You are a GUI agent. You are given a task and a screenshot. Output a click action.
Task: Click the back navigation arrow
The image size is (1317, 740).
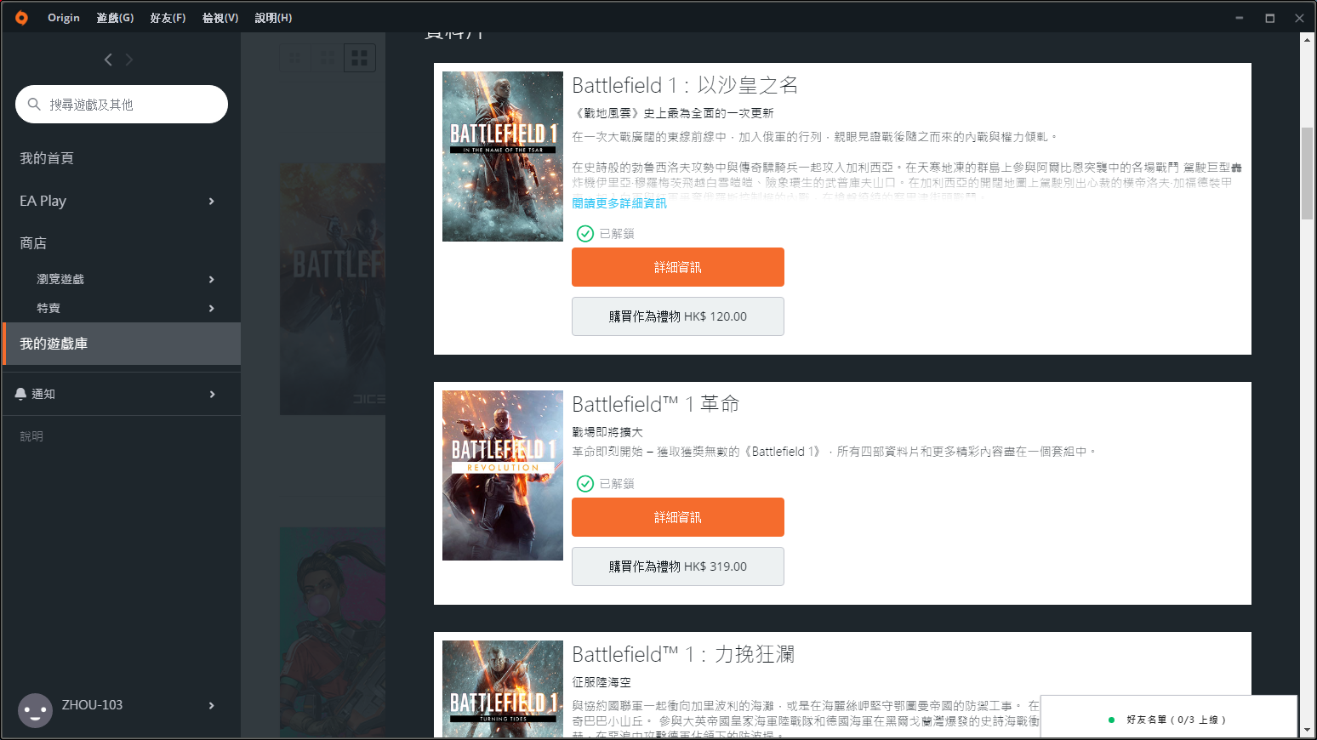108,60
